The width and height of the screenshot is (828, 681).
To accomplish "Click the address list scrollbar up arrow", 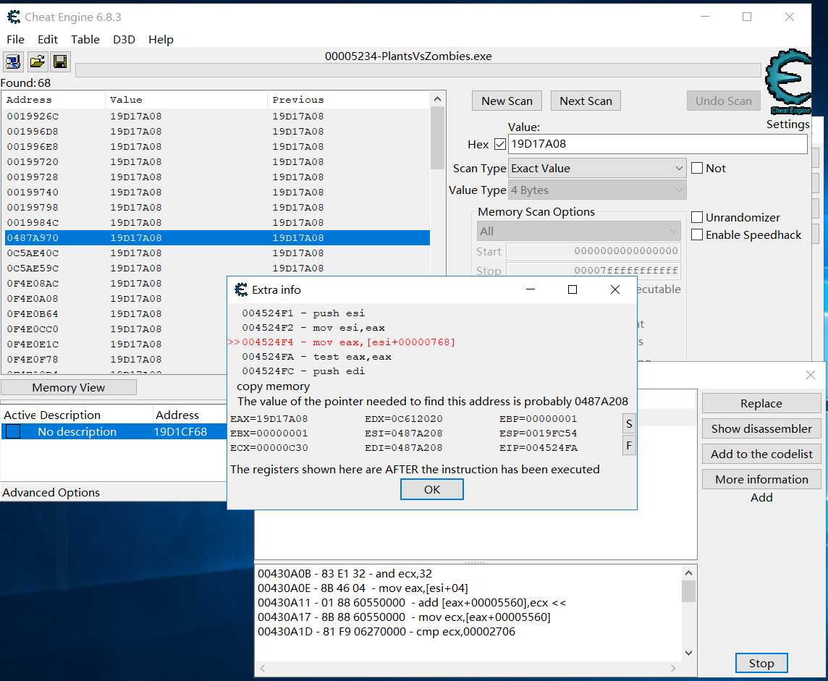I will coord(437,99).
